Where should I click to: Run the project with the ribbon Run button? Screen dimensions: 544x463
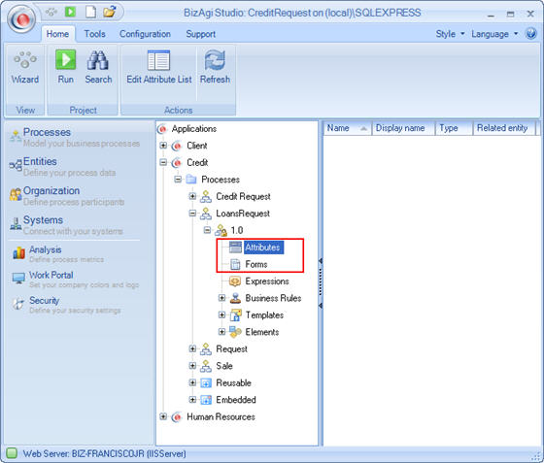pos(66,68)
